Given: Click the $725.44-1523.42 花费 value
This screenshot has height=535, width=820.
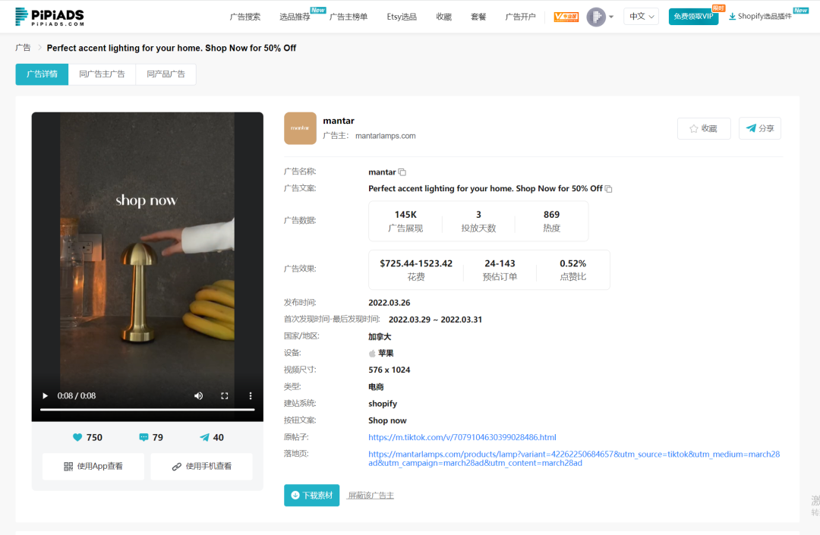Looking at the screenshot, I should (x=416, y=263).
